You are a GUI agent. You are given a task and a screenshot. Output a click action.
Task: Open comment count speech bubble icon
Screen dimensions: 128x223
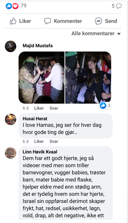(x=119, y=6)
